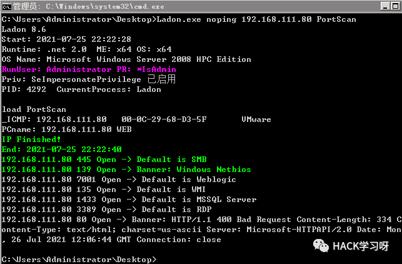Click the '445 Open -> Default is SMB' line
This screenshot has height=264, width=402.
click(104, 160)
